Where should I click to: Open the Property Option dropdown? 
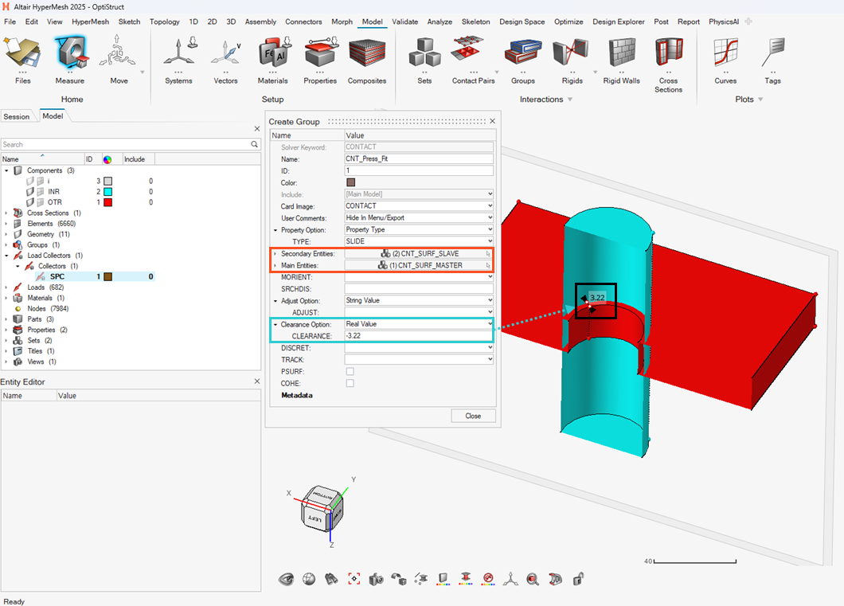(x=419, y=230)
